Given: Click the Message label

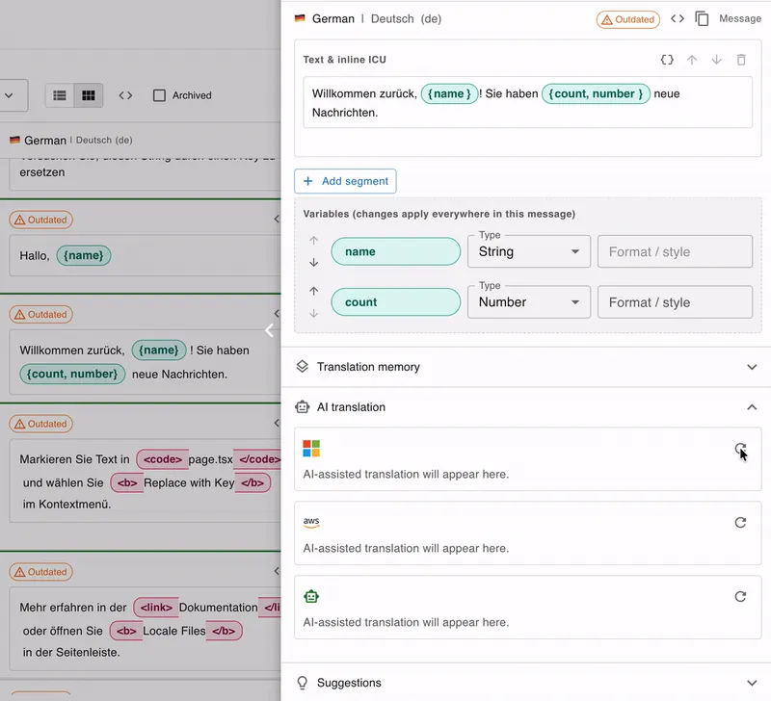Looking at the screenshot, I should pyautogui.click(x=740, y=18).
